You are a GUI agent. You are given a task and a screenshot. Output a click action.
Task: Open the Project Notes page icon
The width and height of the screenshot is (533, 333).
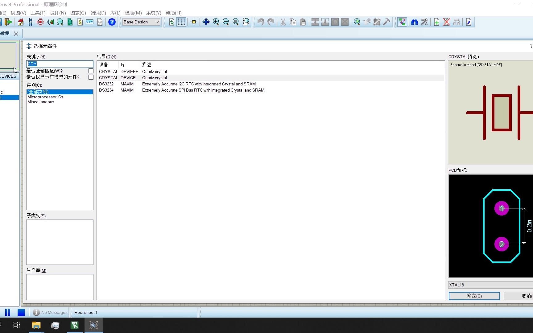pyautogui.click(x=100, y=22)
